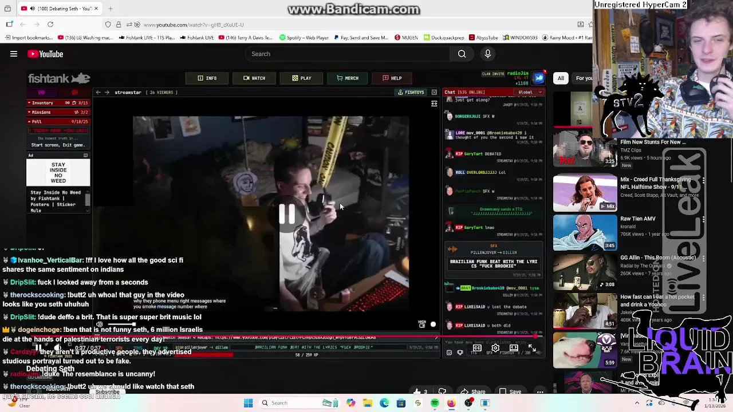The height and width of the screenshot is (412, 733).
Task: Expand the Ad panel icon
Action: 85,156
